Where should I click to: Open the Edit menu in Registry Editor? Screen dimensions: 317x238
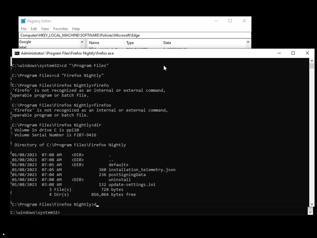coord(34,29)
